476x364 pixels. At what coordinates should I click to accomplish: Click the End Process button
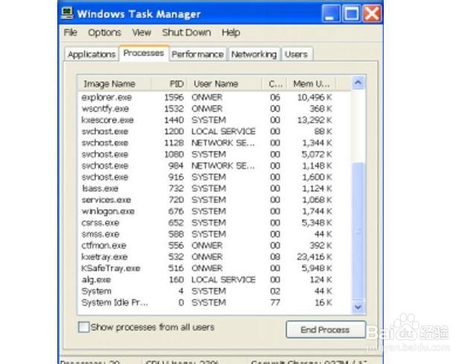pyautogui.click(x=326, y=330)
